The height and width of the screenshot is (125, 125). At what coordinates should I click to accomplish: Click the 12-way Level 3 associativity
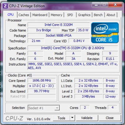point(110,96)
